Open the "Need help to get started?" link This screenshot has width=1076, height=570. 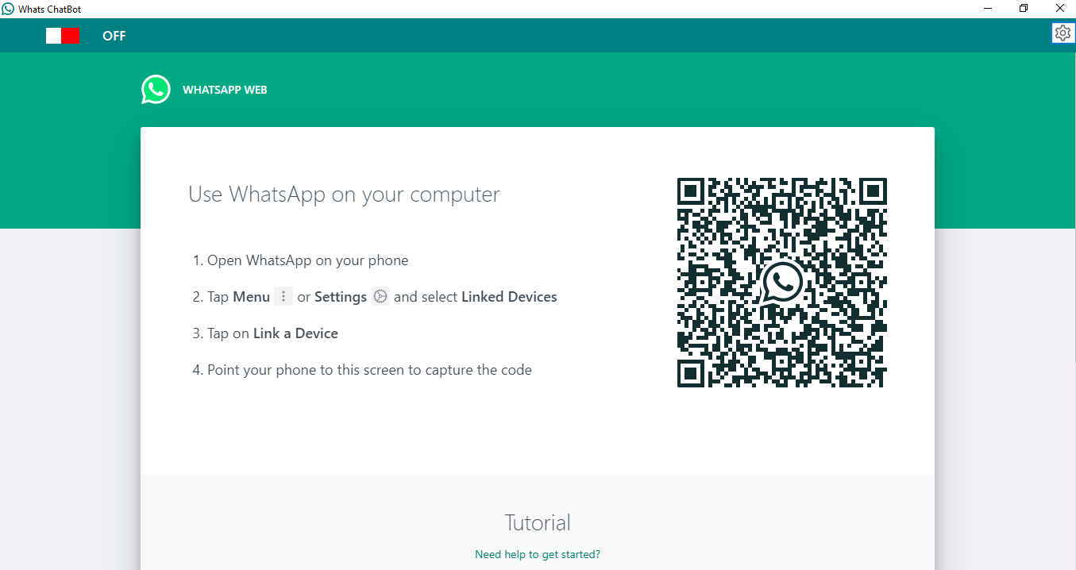[x=538, y=554]
